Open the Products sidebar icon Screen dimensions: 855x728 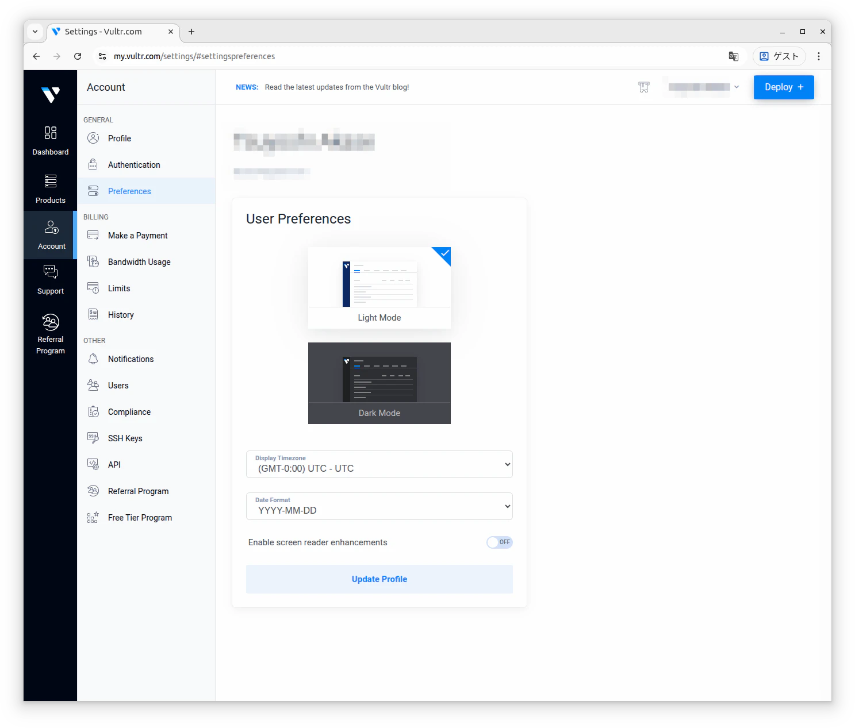click(51, 189)
